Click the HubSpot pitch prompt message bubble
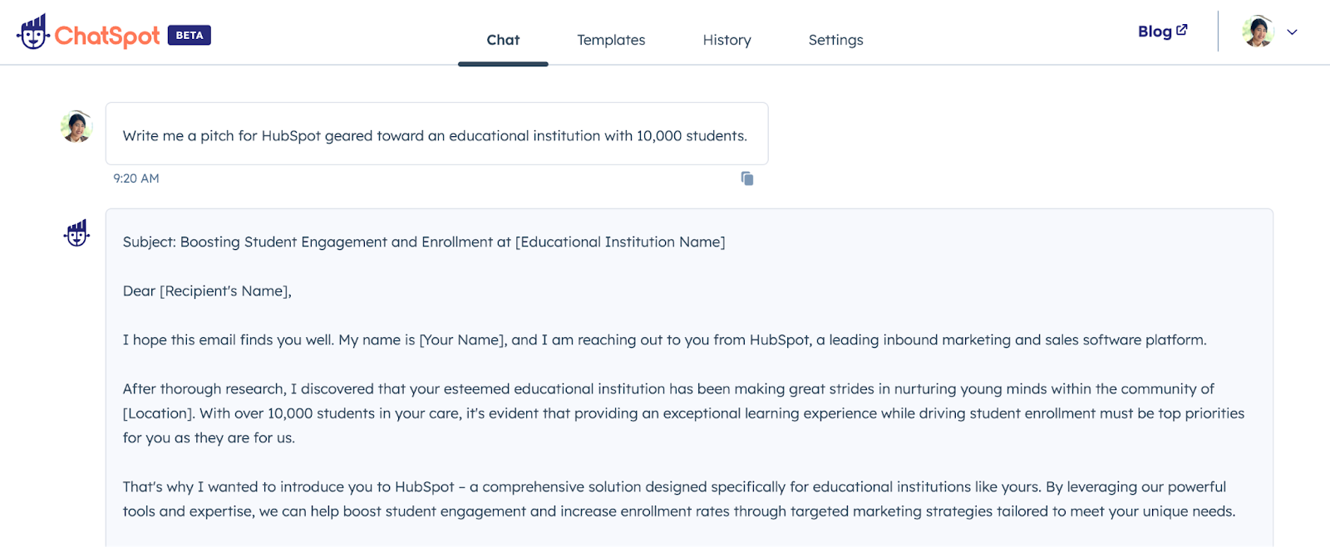The width and height of the screenshot is (1330, 547). coord(436,135)
